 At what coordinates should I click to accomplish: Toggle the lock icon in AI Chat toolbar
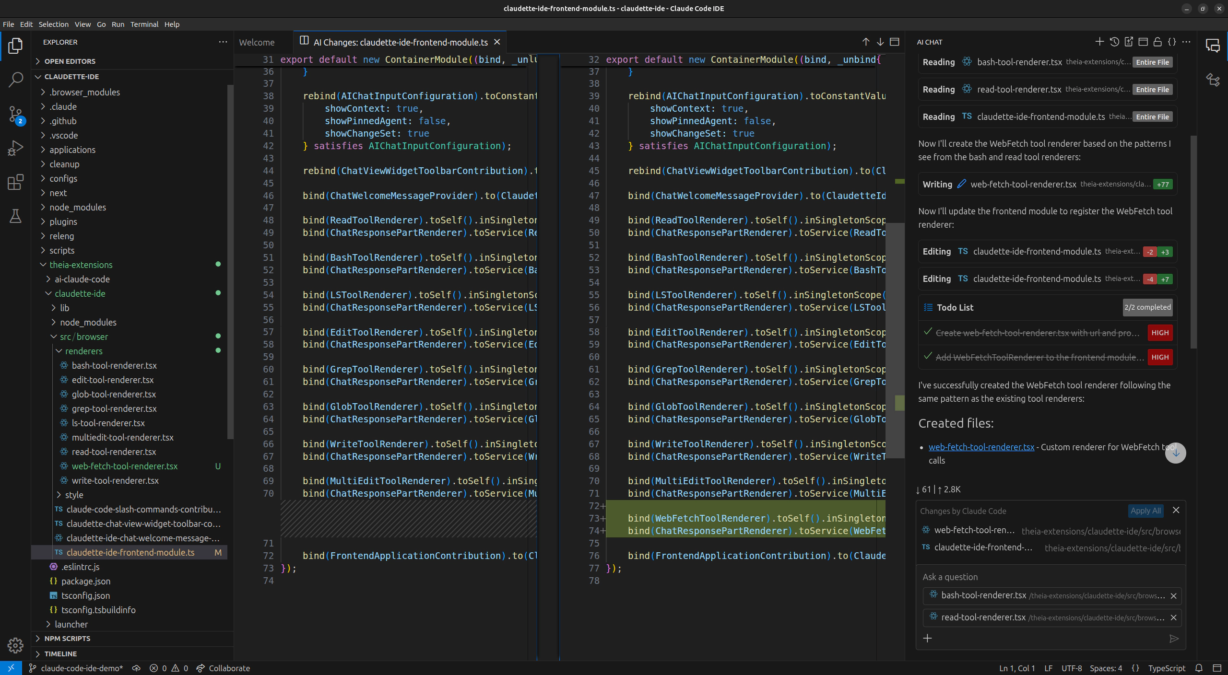tap(1157, 42)
